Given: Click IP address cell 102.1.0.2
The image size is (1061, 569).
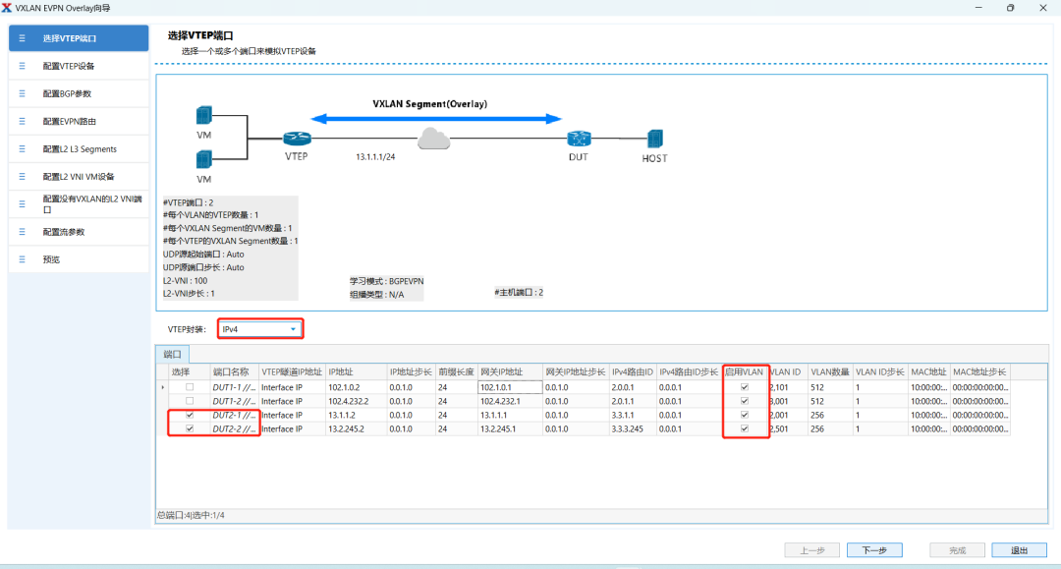Looking at the screenshot, I should pyautogui.click(x=357, y=387).
